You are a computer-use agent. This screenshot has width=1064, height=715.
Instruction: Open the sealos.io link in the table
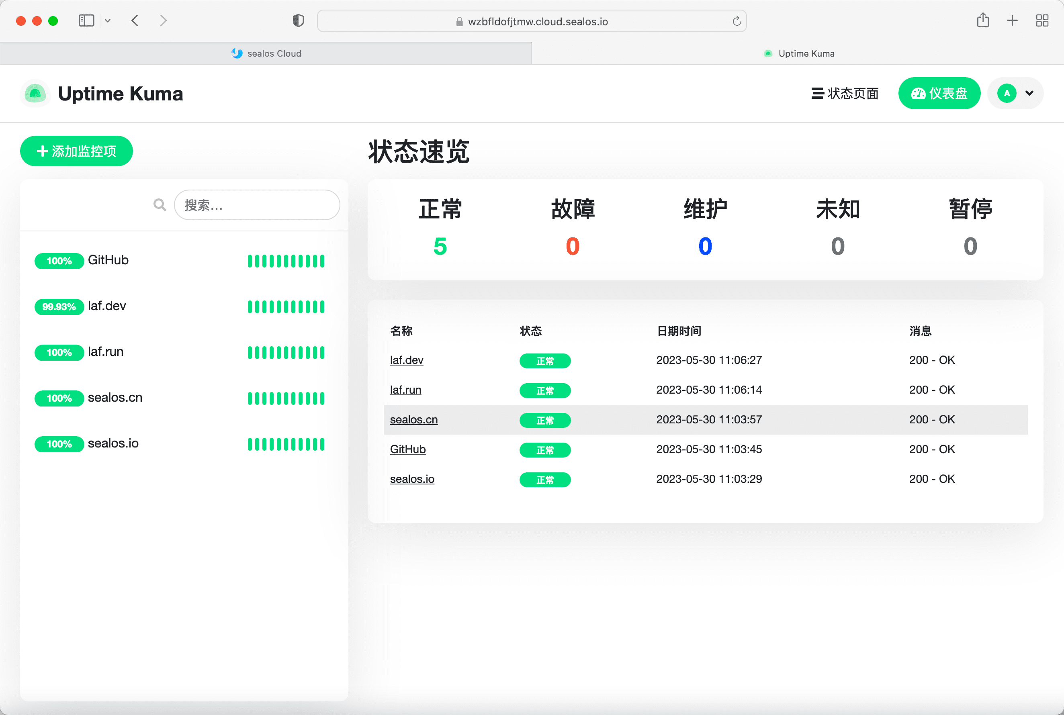(412, 479)
